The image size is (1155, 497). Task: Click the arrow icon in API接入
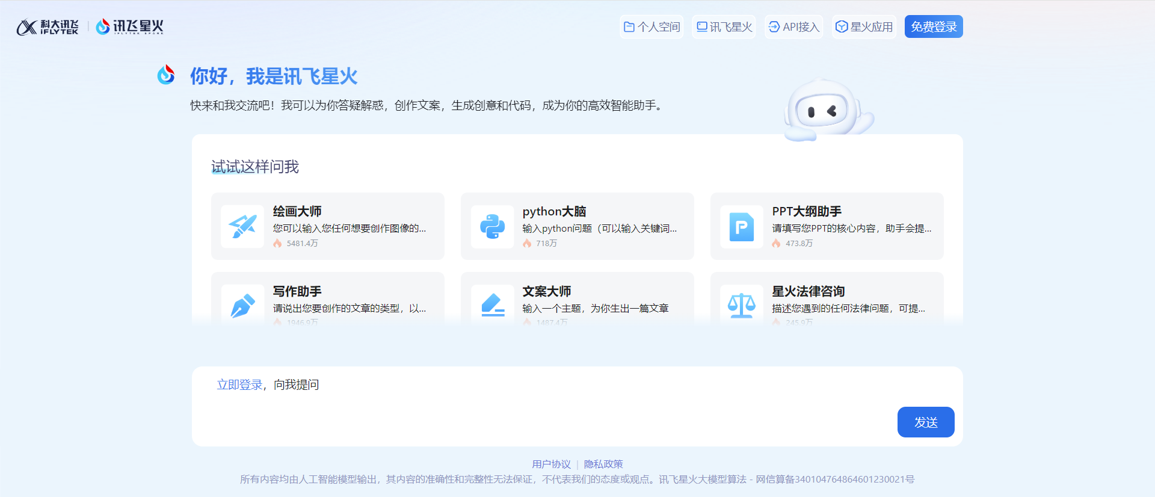[774, 26]
